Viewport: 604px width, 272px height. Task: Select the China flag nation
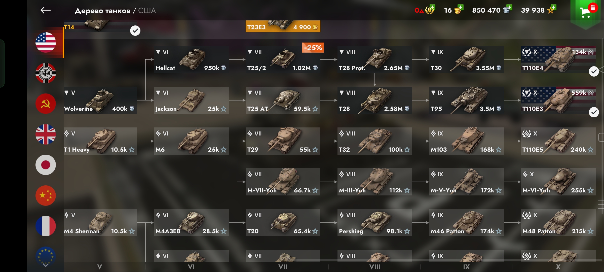point(46,195)
